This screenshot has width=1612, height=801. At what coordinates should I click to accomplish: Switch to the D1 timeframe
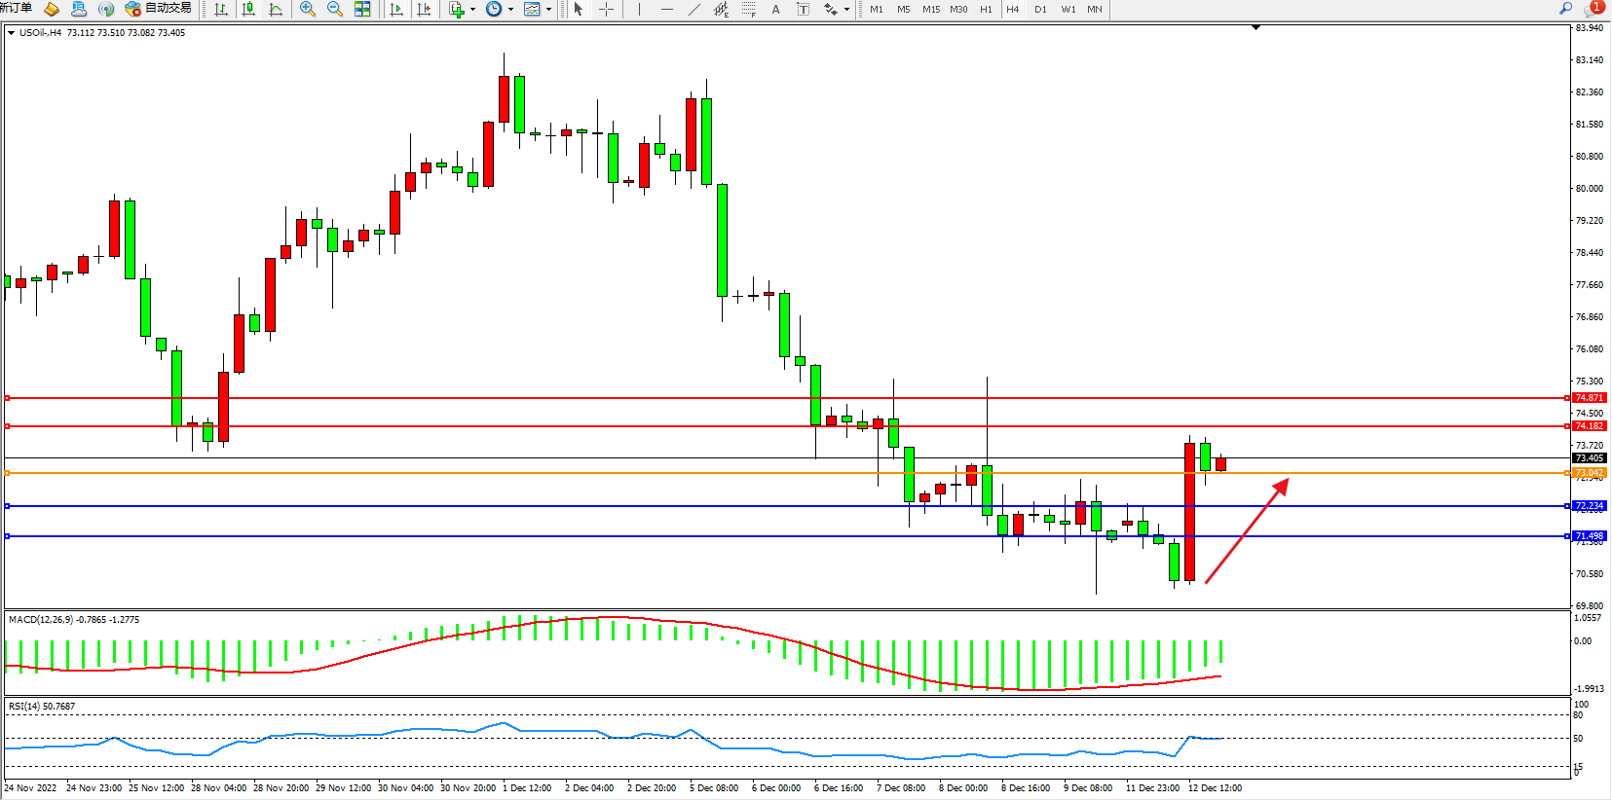coord(1040,9)
